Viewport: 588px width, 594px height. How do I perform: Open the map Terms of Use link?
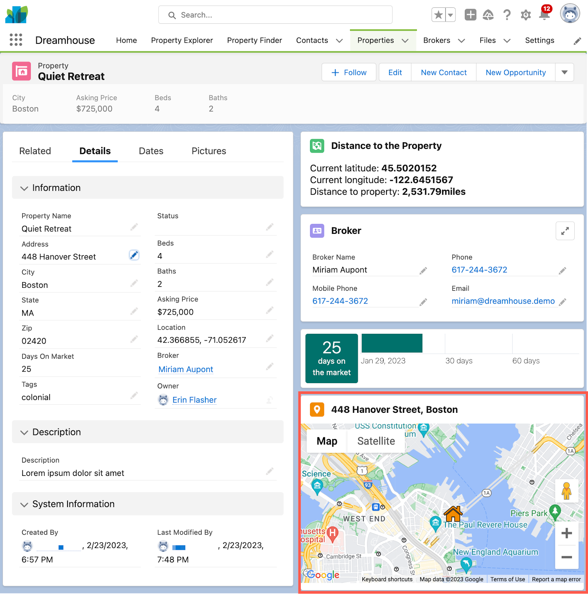pyautogui.click(x=507, y=579)
